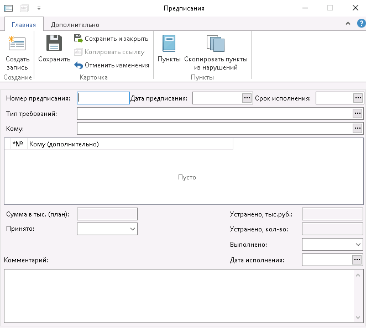Expand the Принято dropdown
Viewport: 366px width, 328px height.
(133, 229)
